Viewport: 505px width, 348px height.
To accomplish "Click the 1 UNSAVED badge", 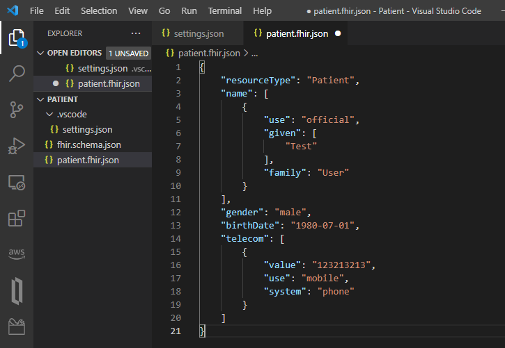I will click(x=127, y=53).
